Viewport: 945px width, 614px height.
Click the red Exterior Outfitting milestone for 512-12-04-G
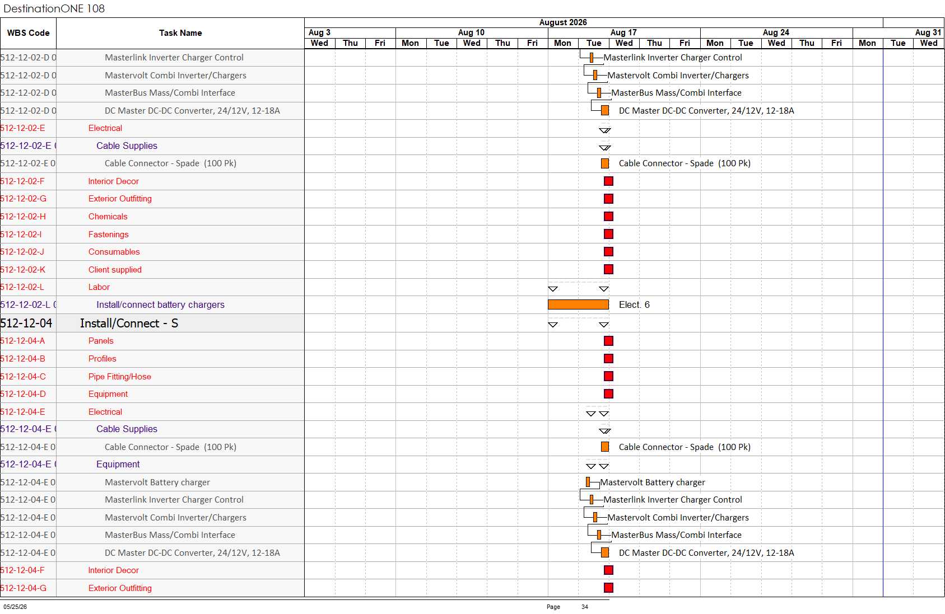click(x=608, y=588)
